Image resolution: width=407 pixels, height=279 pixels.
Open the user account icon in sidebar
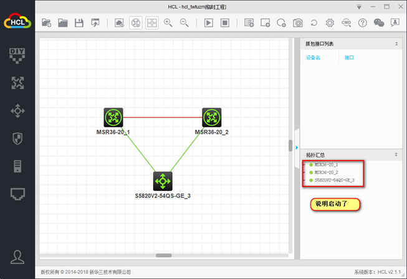coord(17,257)
